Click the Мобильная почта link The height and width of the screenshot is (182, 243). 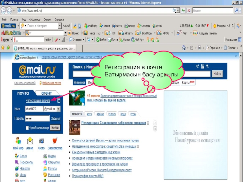click(51, 83)
